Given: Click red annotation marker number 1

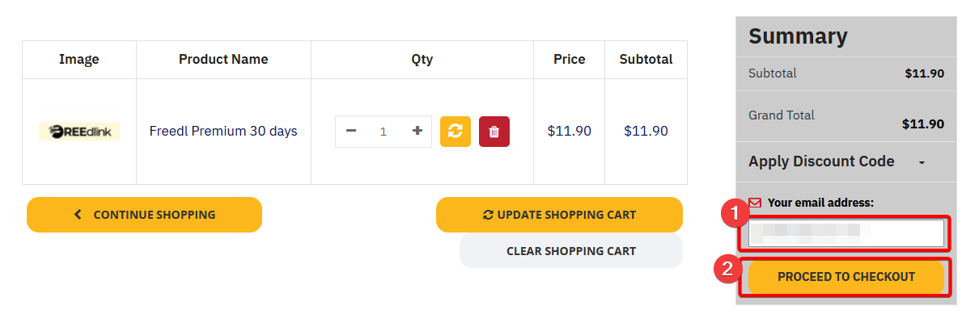Looking at the screenshot, I should point(734,214).
